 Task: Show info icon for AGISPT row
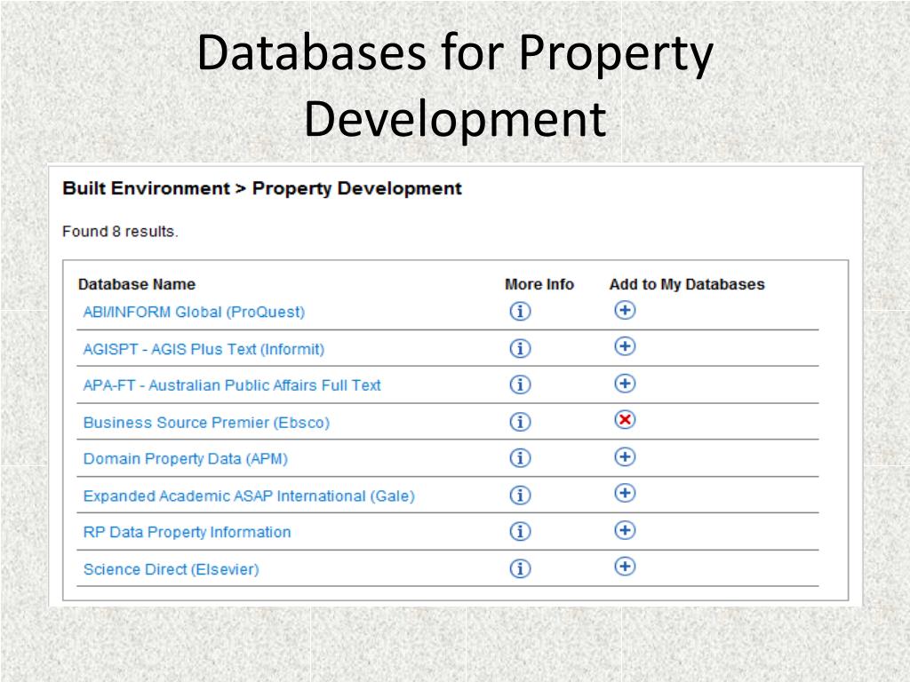[x=520, y=349]
